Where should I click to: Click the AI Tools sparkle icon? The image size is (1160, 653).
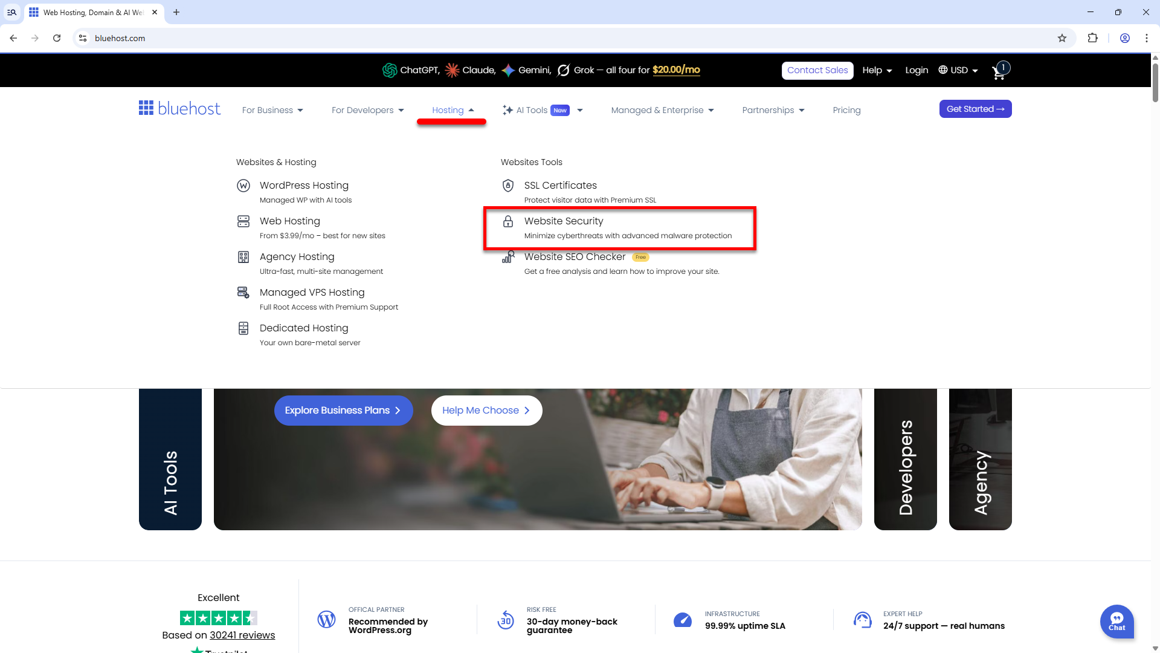[508, 110]
